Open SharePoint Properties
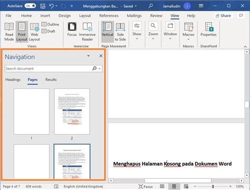The width and height of the screenshot is (250, 190). [x=208, y=30]
